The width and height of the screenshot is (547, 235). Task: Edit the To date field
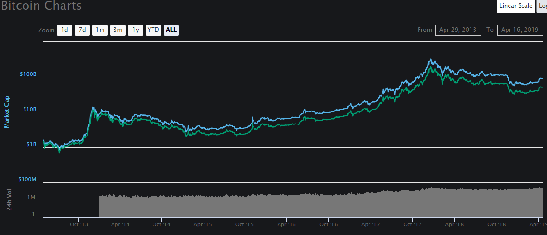point(520,30)
